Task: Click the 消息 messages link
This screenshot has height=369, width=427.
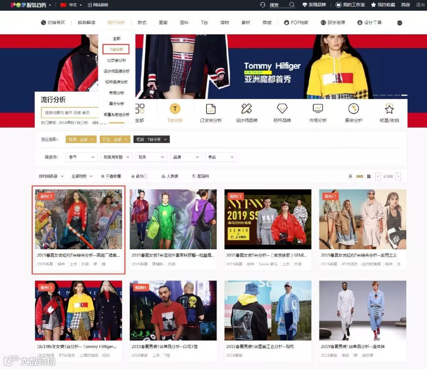Action: click(406, 5)
